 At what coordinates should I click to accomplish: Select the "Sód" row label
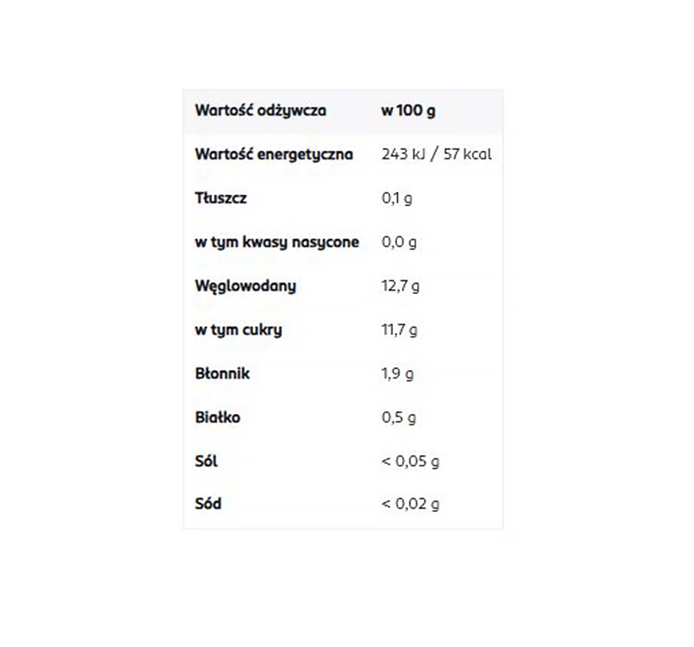208,504
